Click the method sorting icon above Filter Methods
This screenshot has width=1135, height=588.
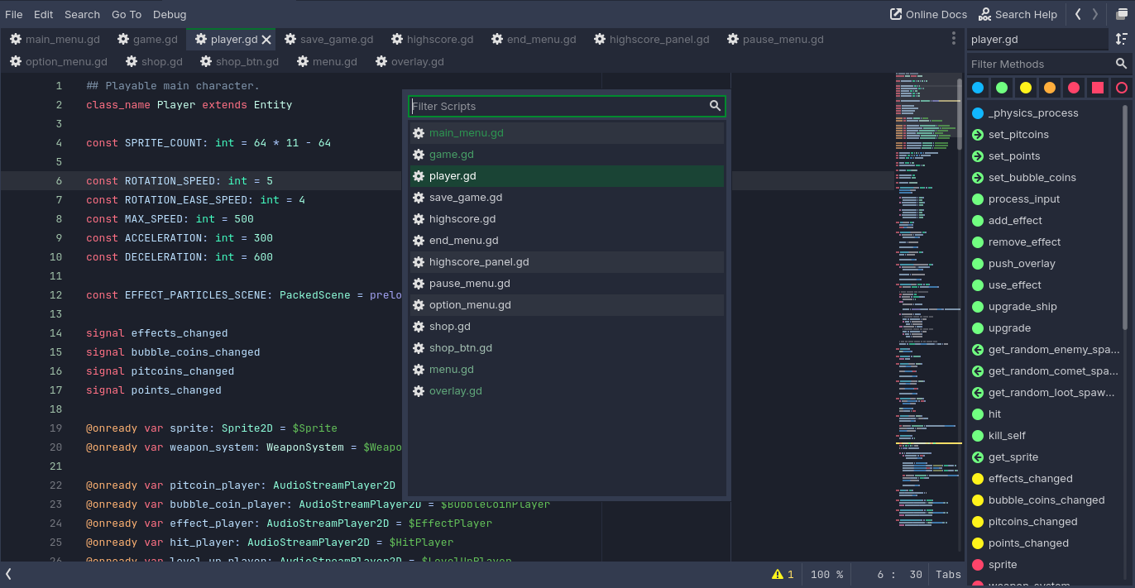(1122, 39)
